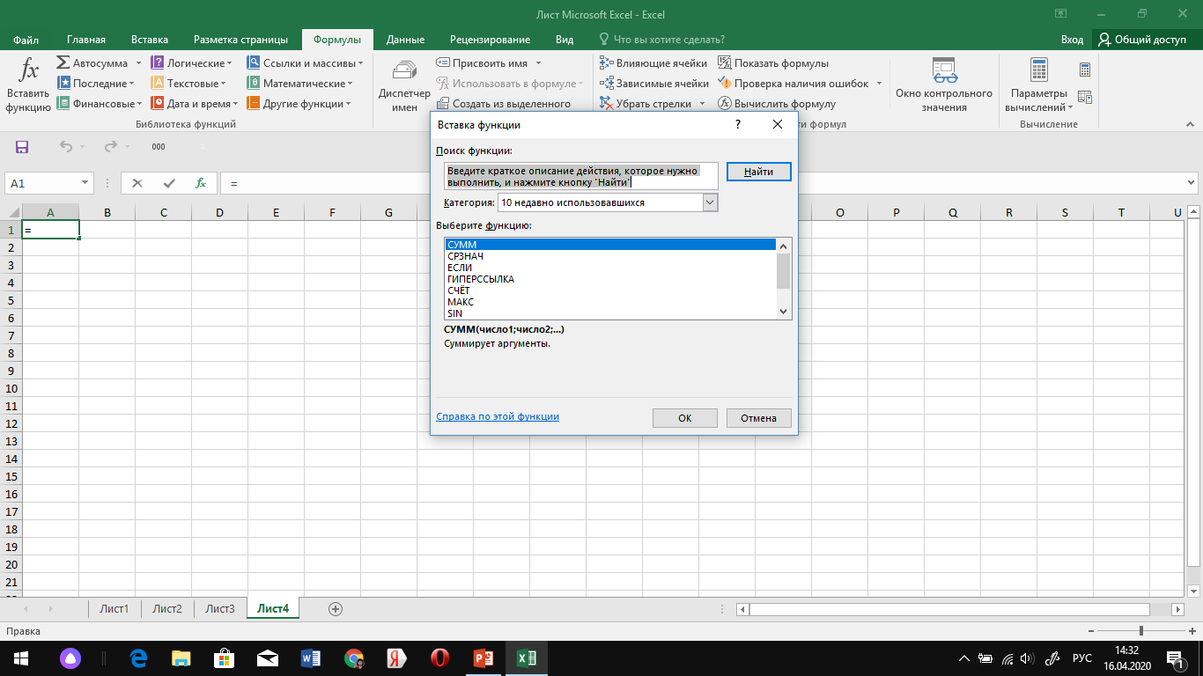Switch to sheet Лист1
The image size is (1203, 676).
(114, 608)
